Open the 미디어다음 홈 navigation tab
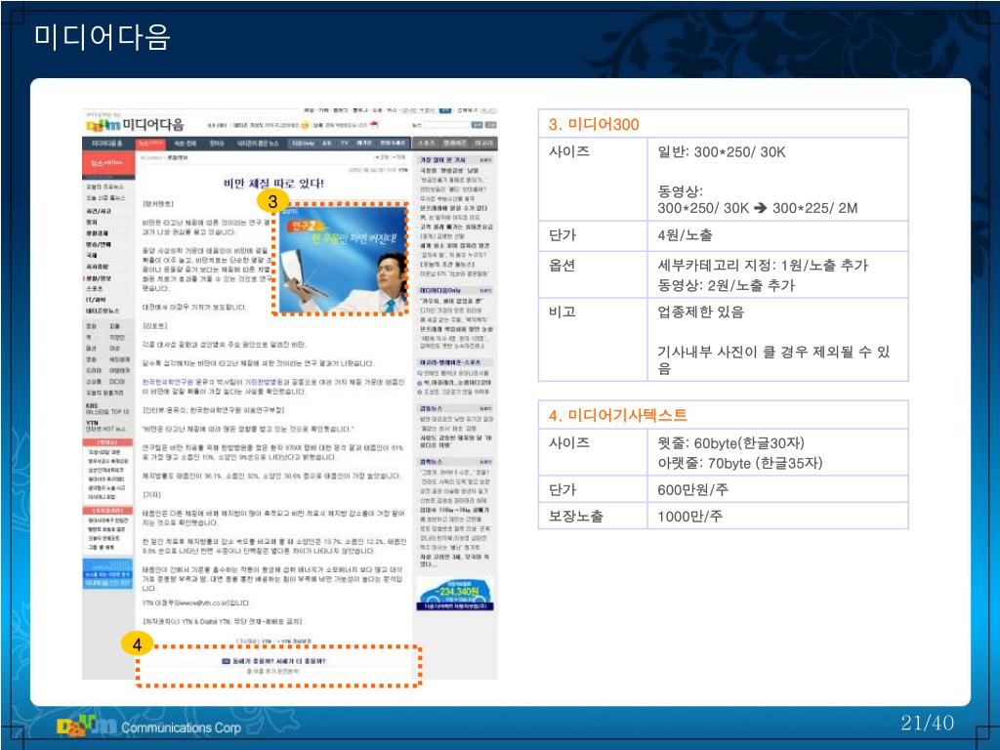The image size is (1000, 750). point(107,144)
